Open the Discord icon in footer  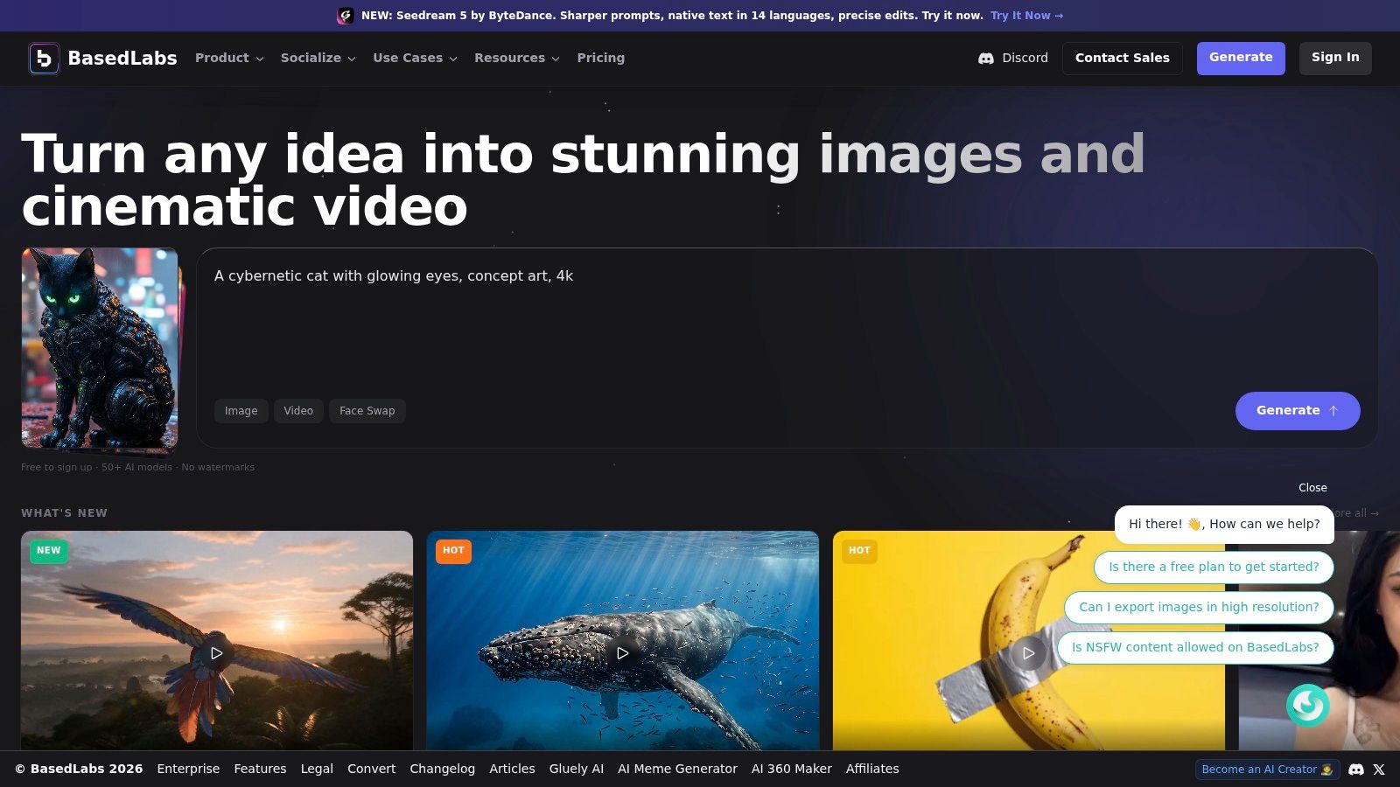1356,770
